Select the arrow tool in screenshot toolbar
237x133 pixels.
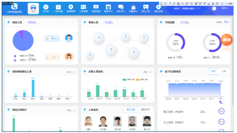pyautogui.click(x=170, y=4)
